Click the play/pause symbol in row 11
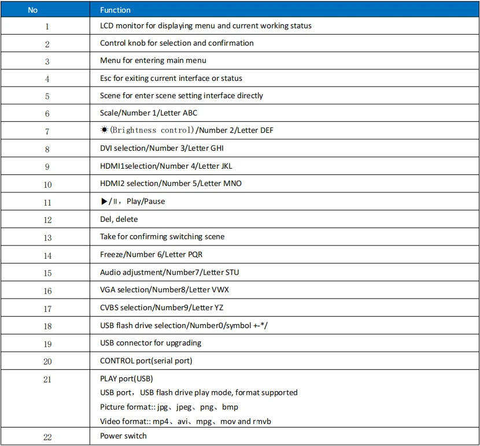This screenshot has height=446, width=480. pyautogui.click(x=109, y=202)
